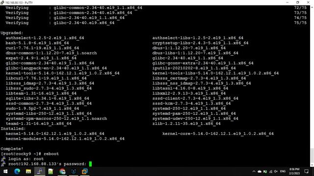Click the muted volume speaker icon
Screen dimensions: 314x176
pos(276,172)
